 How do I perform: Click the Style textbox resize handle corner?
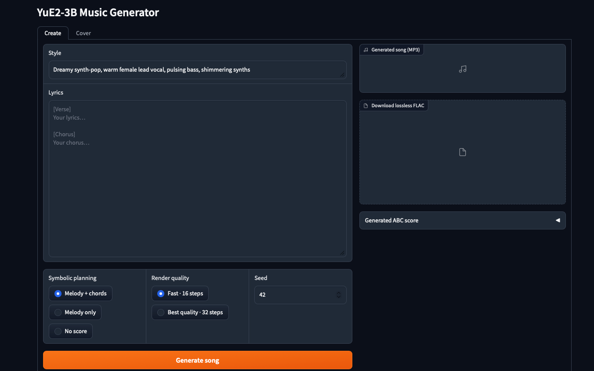tap(342, 75)
